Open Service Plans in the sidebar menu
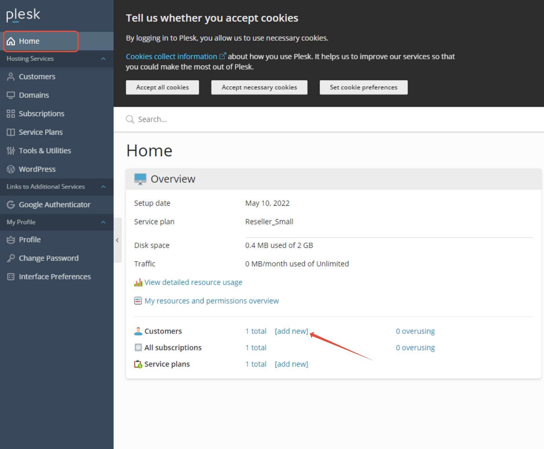 pos(57,132)
